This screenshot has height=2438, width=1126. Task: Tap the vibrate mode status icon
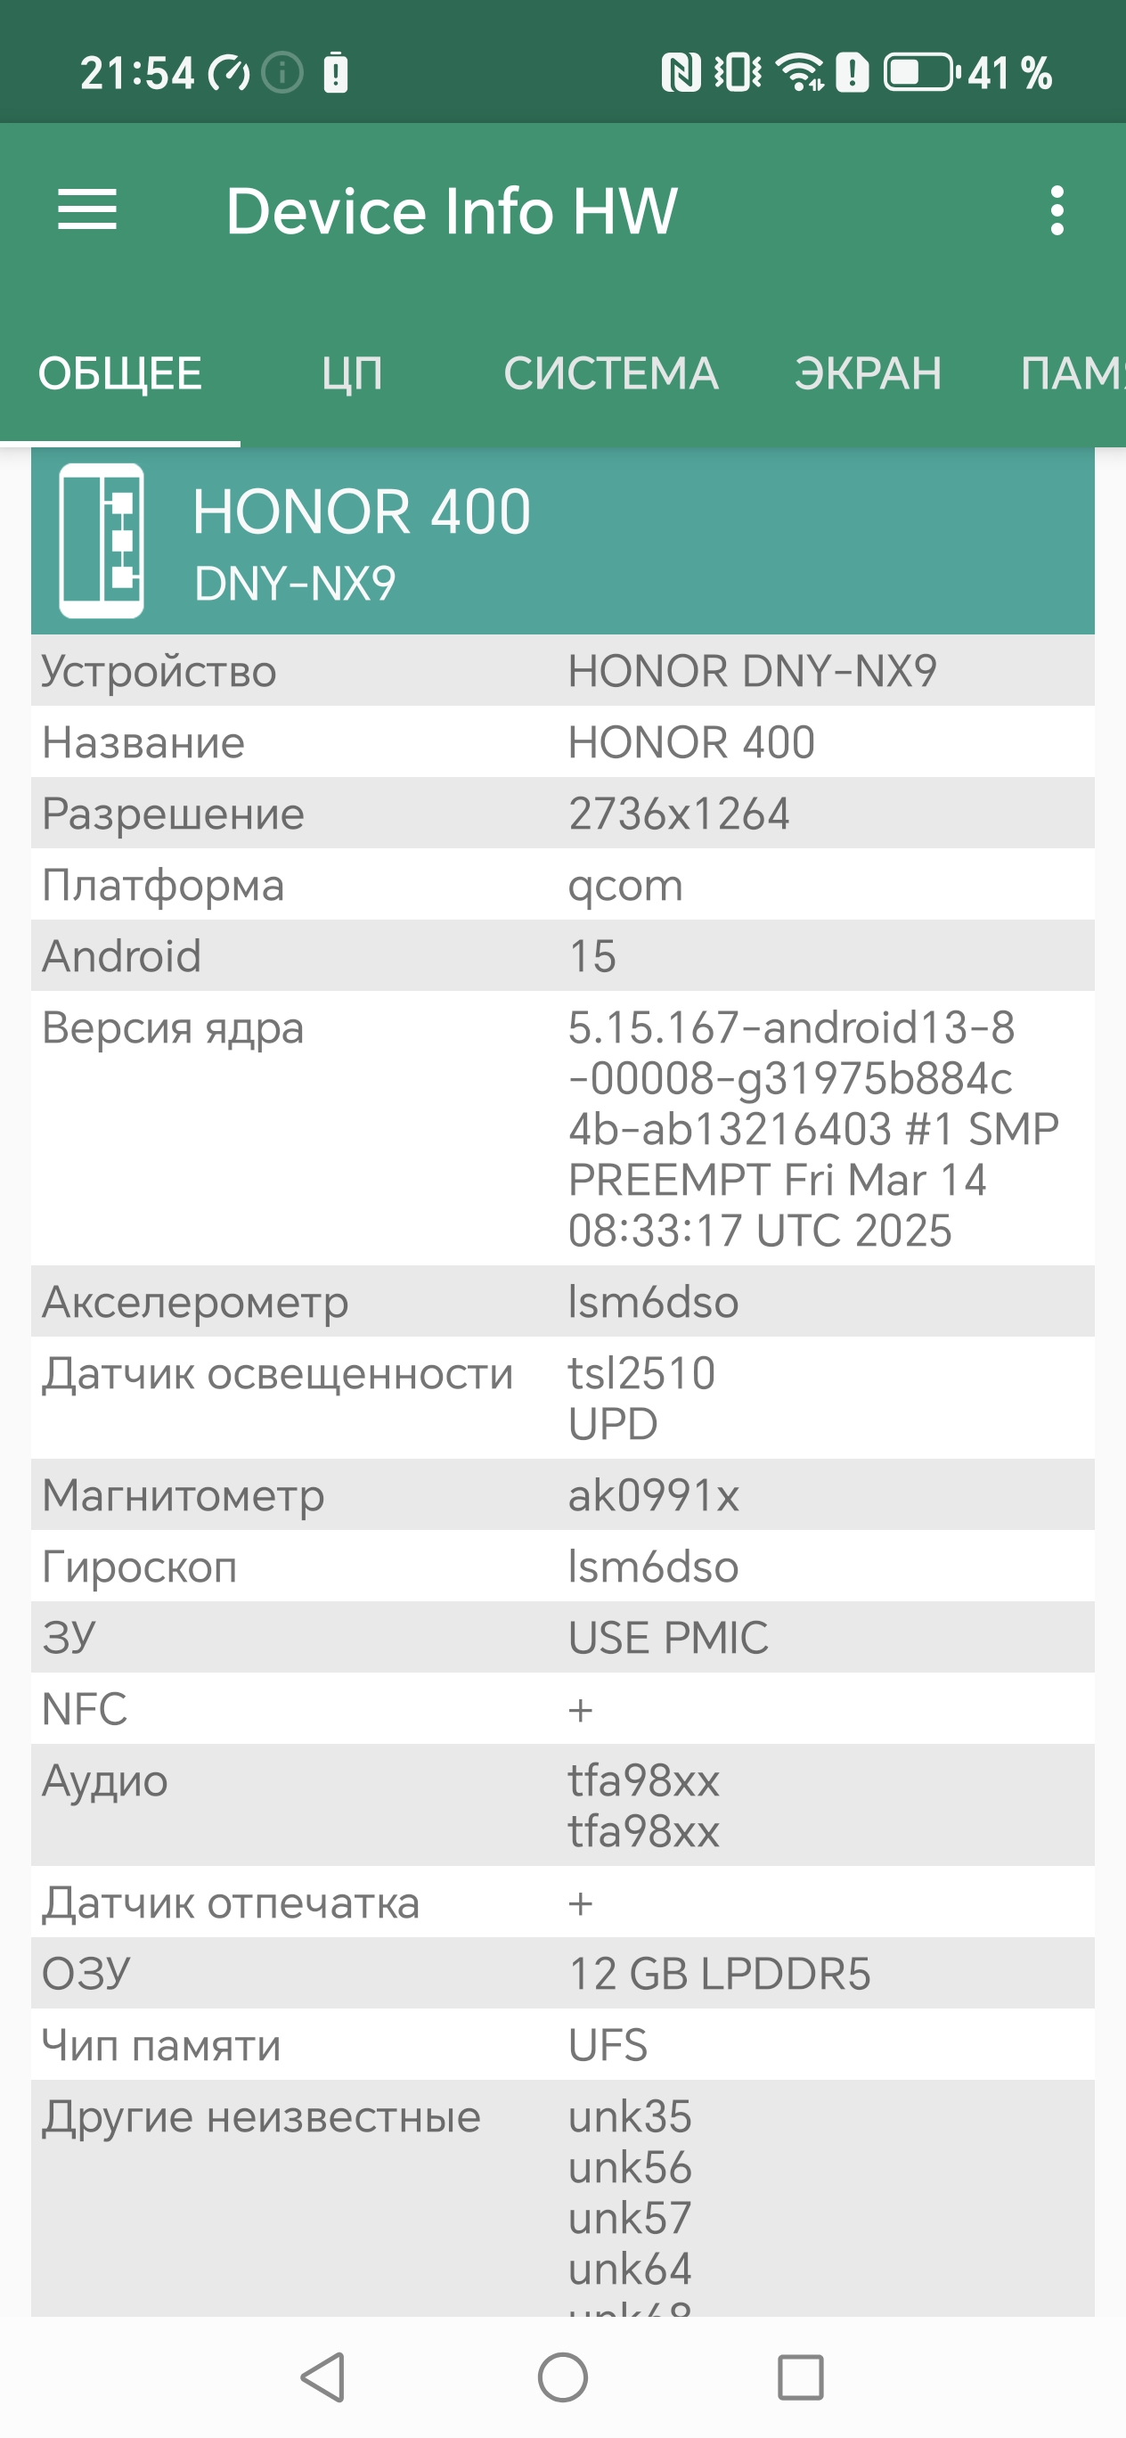[737, 73]
